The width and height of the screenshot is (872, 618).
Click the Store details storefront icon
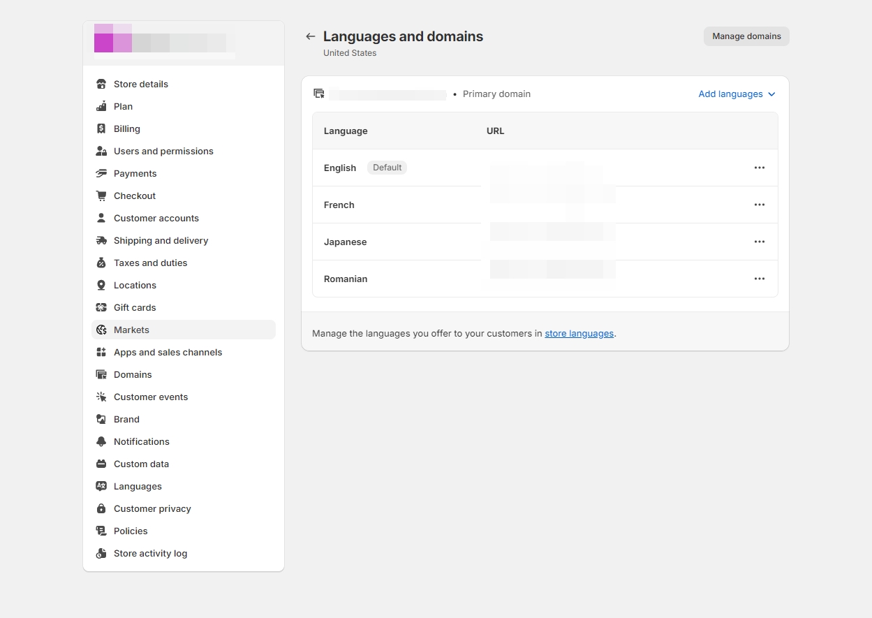click(101, 84)
